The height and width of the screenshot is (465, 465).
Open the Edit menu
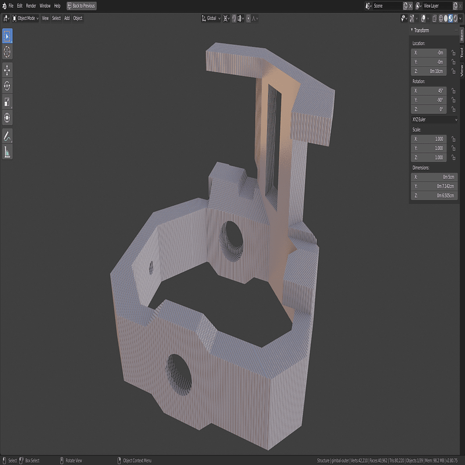[20, 6]
